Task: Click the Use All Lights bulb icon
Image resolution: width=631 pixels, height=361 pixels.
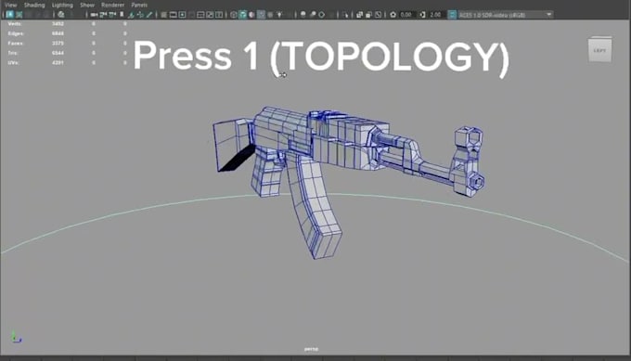Action: coord(279,15)
